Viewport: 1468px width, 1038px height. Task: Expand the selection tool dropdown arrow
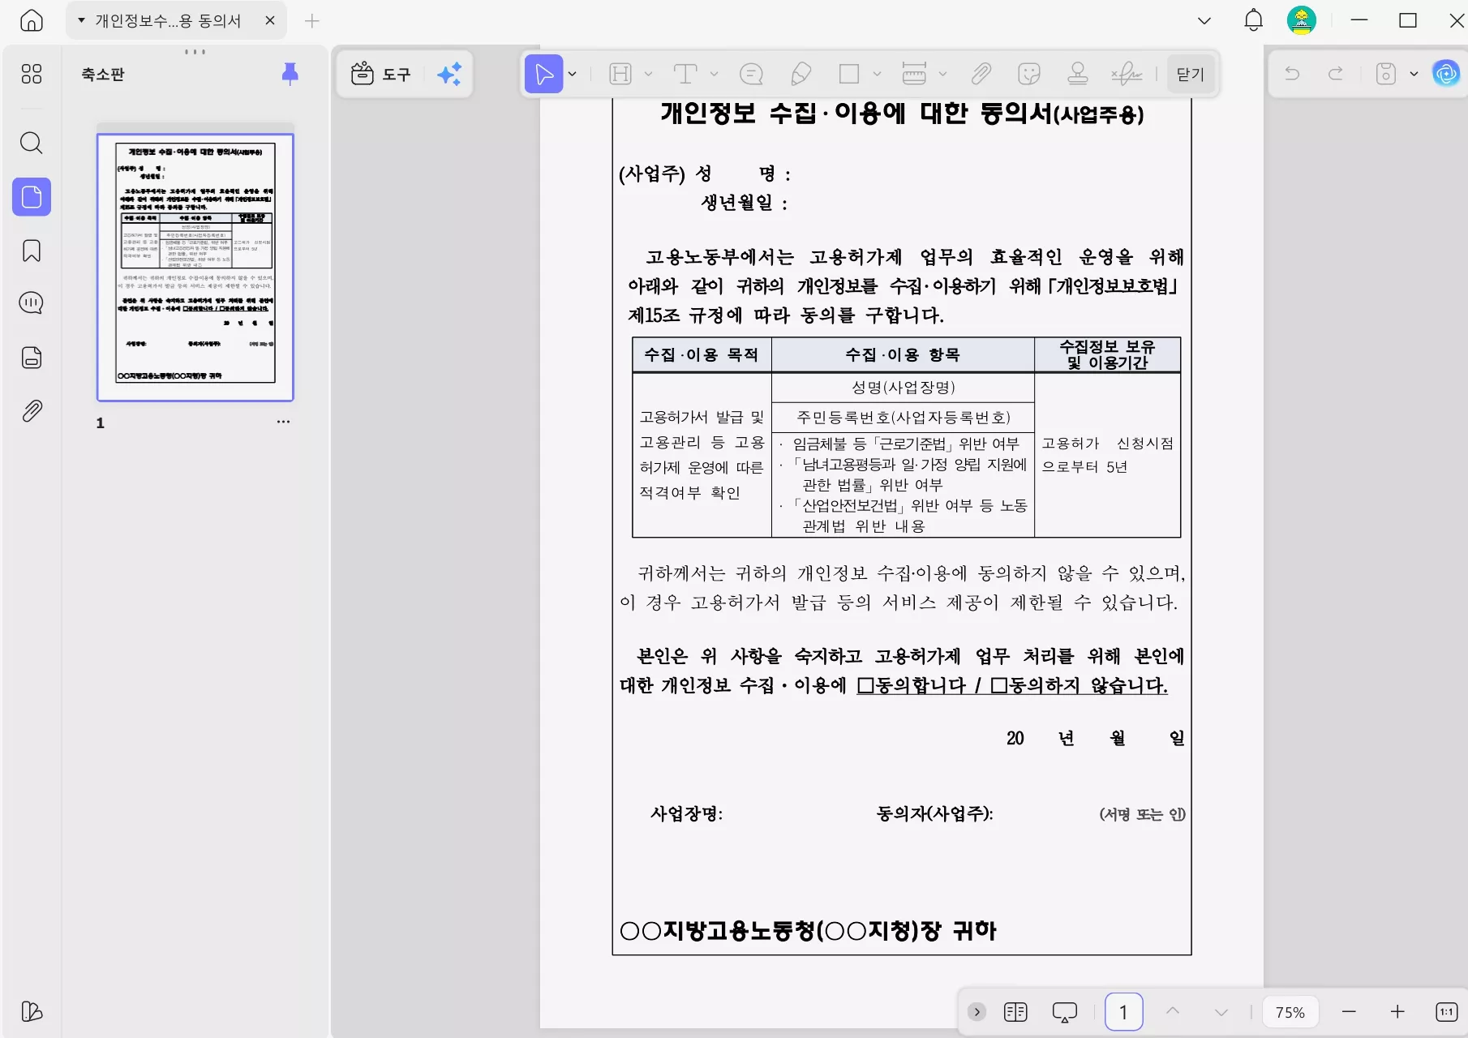[573, 75]
